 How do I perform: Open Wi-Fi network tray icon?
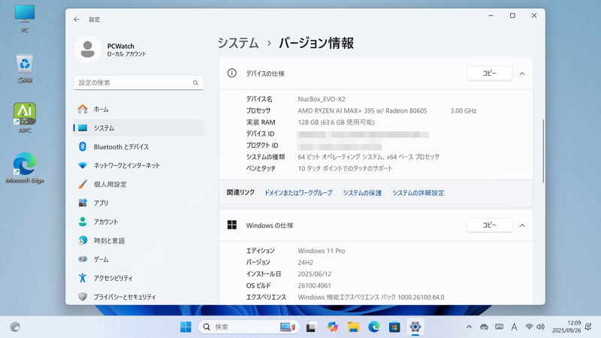coord(529,327)
